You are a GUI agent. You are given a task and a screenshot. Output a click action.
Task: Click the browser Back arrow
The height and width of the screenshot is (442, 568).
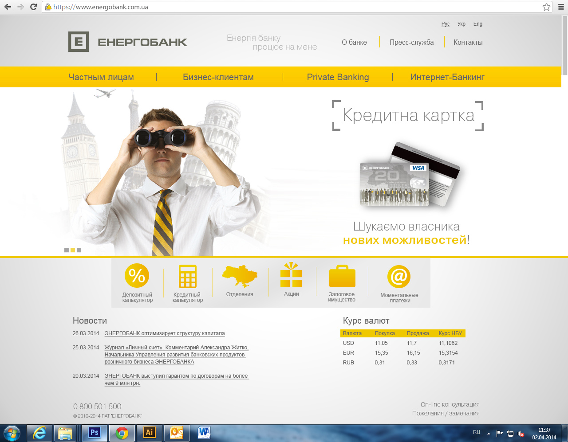coord(8,7)
